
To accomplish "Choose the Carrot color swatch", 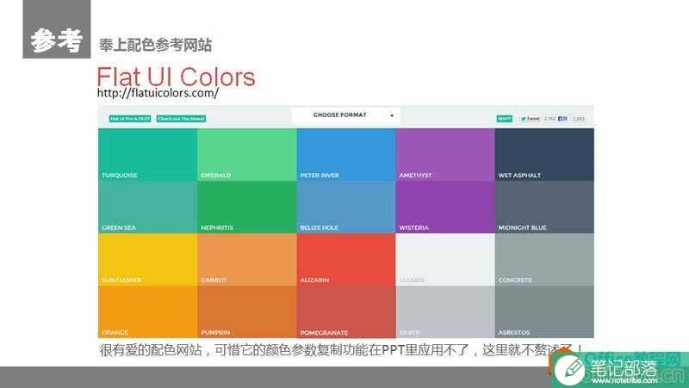I will (x=247, y=260).
